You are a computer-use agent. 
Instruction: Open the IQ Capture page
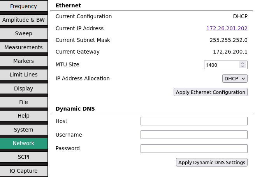pos(23,171)
